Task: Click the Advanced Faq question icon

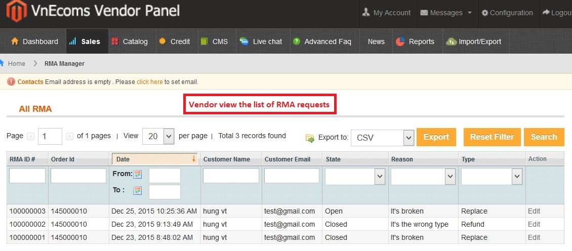Action: (297, 41)
